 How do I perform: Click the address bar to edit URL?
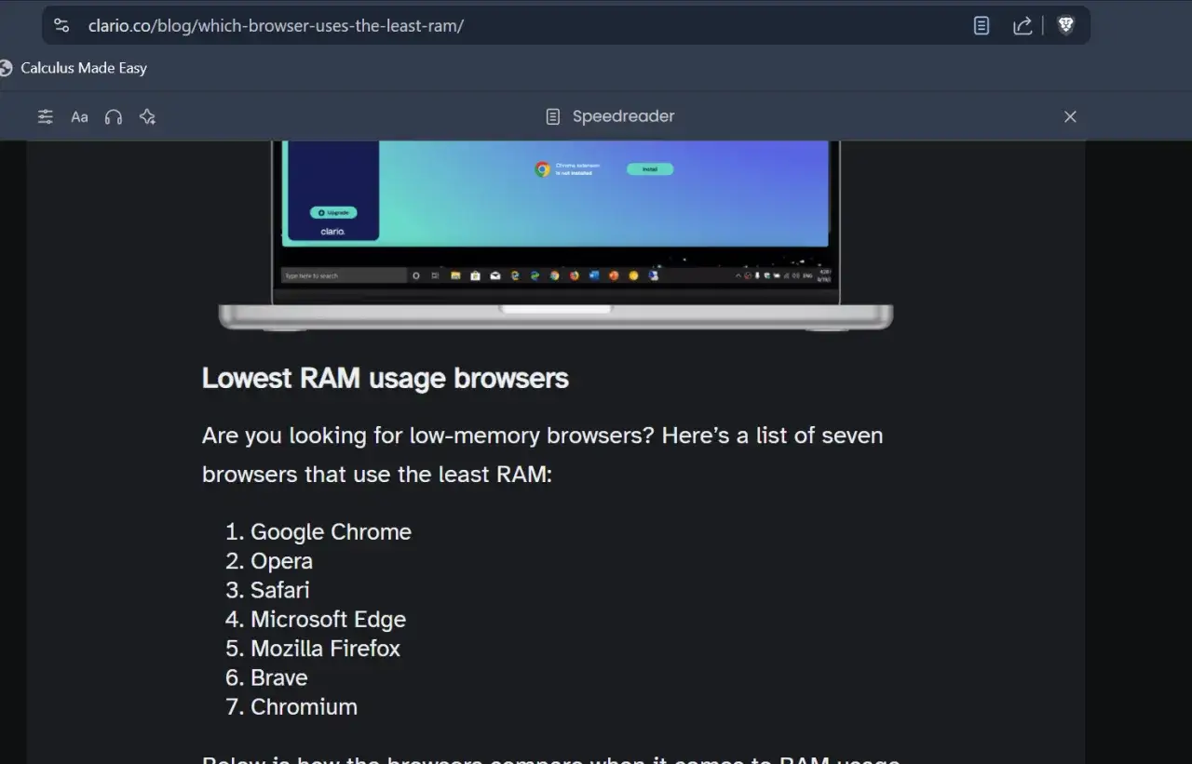(x=372, y=25)
